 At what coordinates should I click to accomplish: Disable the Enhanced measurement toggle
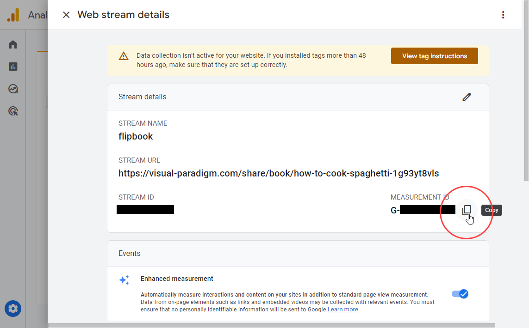(460, 294)
